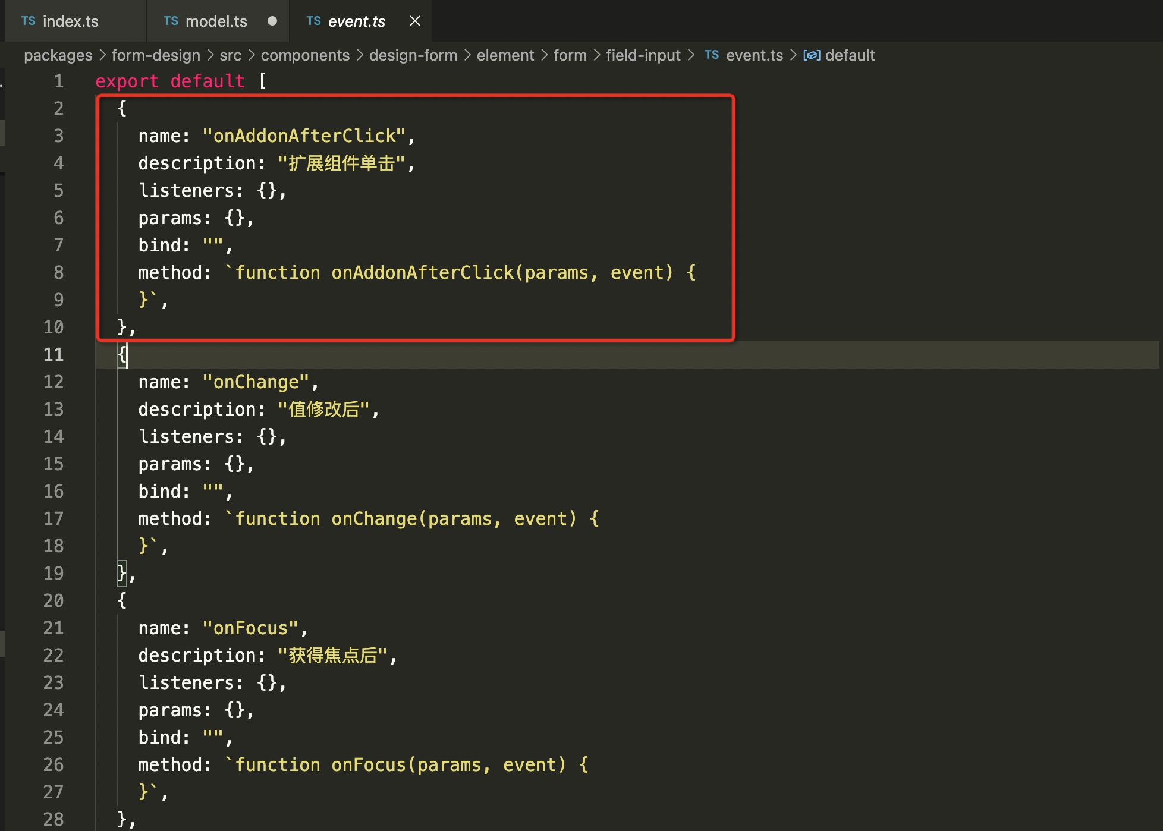Click the opening brace on line 20
Screen dimensions: 1163x831
click(122, 600)
